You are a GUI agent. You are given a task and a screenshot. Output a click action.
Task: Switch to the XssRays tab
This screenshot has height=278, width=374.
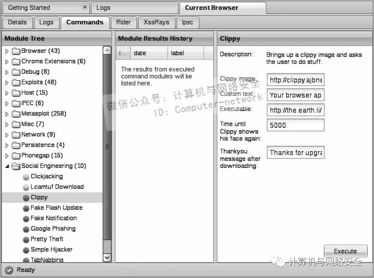pos(156,22)
